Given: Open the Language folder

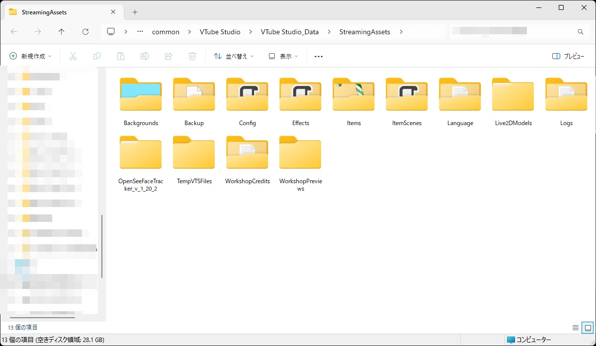Looking at the screenshot, I should point(460,102).
